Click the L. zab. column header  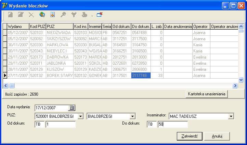coord(157,27)
